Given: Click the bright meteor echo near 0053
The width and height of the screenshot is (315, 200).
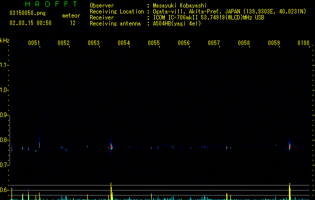Looking at the screenshot, I should coord(111,146).
